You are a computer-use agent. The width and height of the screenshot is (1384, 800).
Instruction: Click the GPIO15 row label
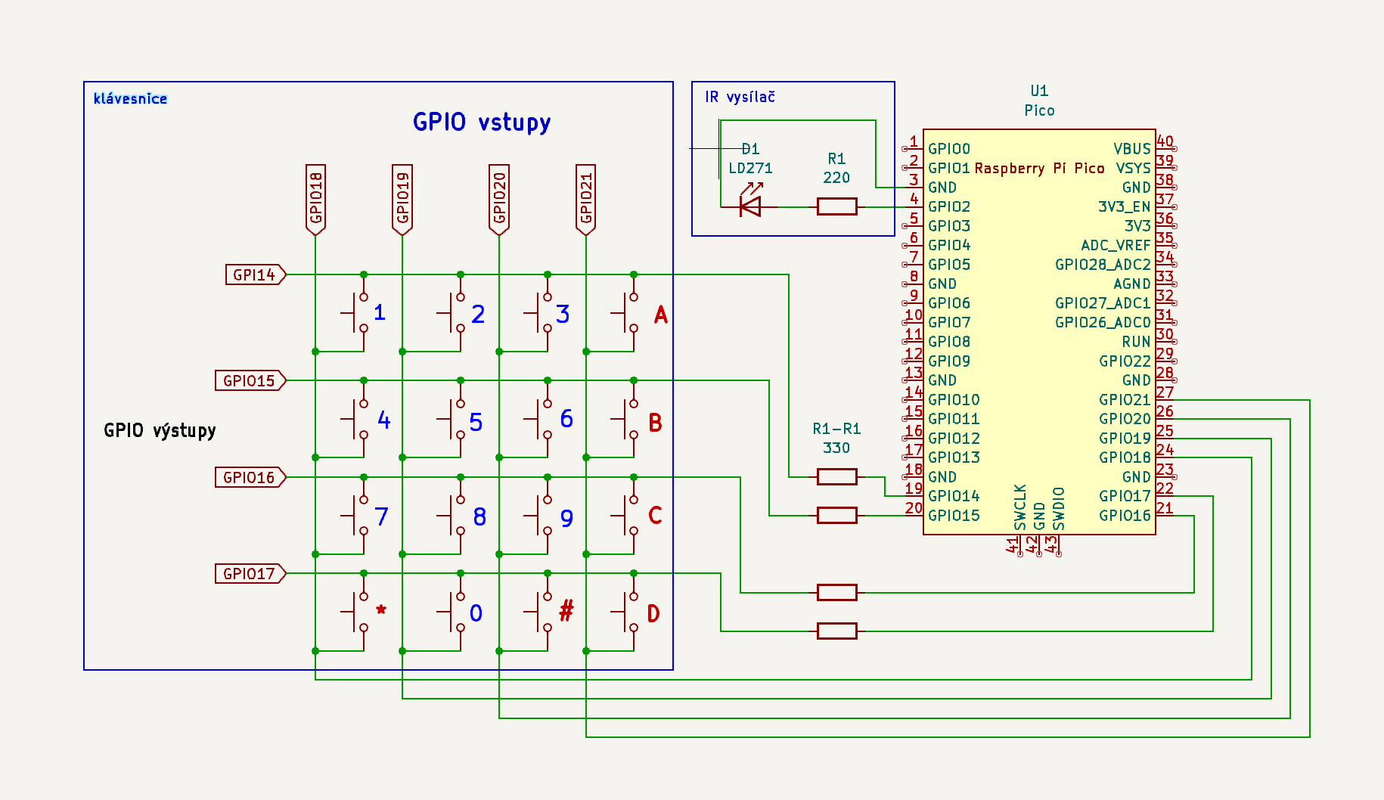click(250, 380)
